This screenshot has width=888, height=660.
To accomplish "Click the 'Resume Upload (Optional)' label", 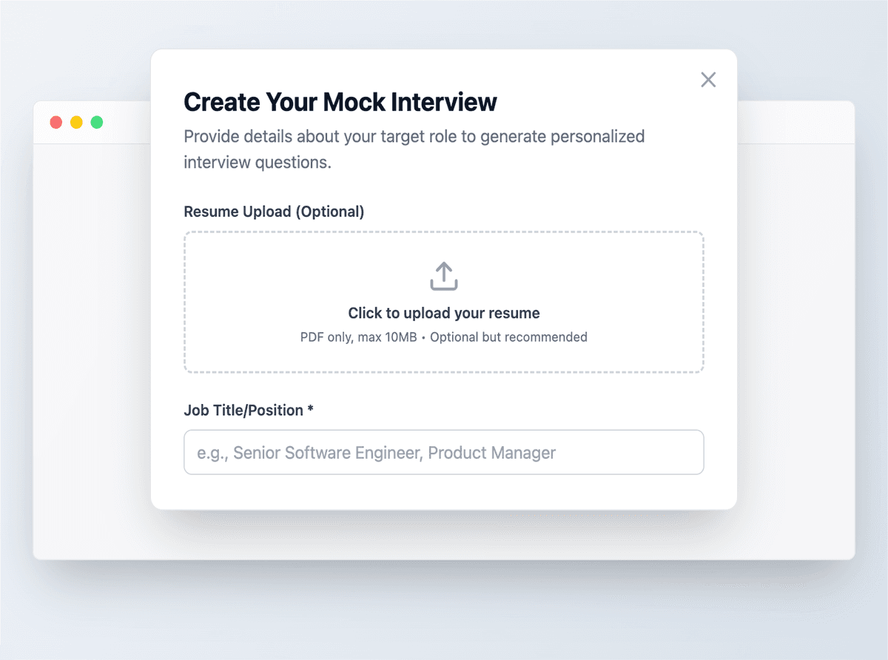I will 274,212.
